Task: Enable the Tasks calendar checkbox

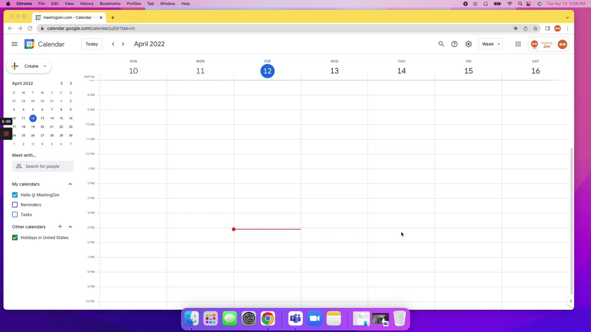Action: click(x=15, y=214)
